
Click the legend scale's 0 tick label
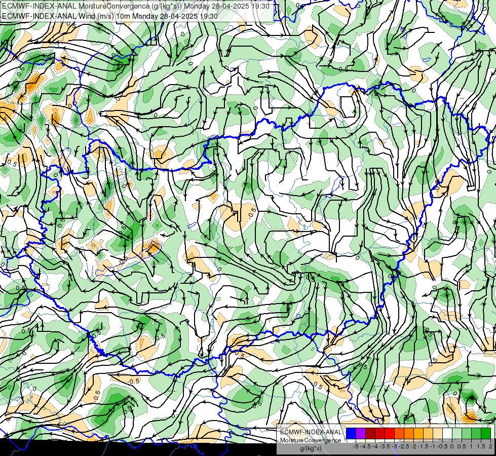pyautogui.click(x=452, y=446)
